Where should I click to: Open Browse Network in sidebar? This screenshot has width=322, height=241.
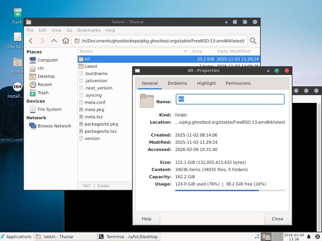pos(54,126)
